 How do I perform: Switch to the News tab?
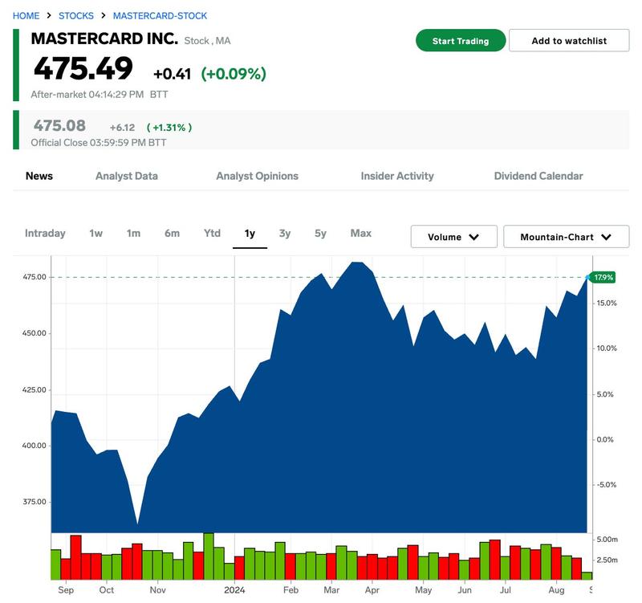39,176
